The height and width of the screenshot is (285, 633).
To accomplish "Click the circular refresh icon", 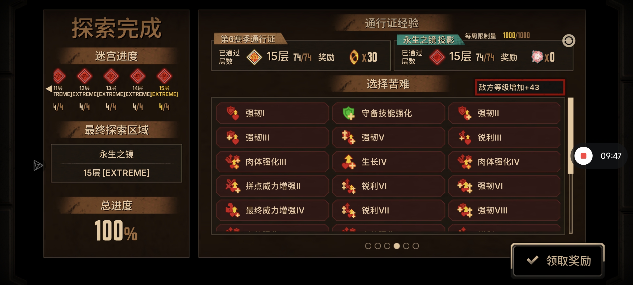I will pos(569,41).
